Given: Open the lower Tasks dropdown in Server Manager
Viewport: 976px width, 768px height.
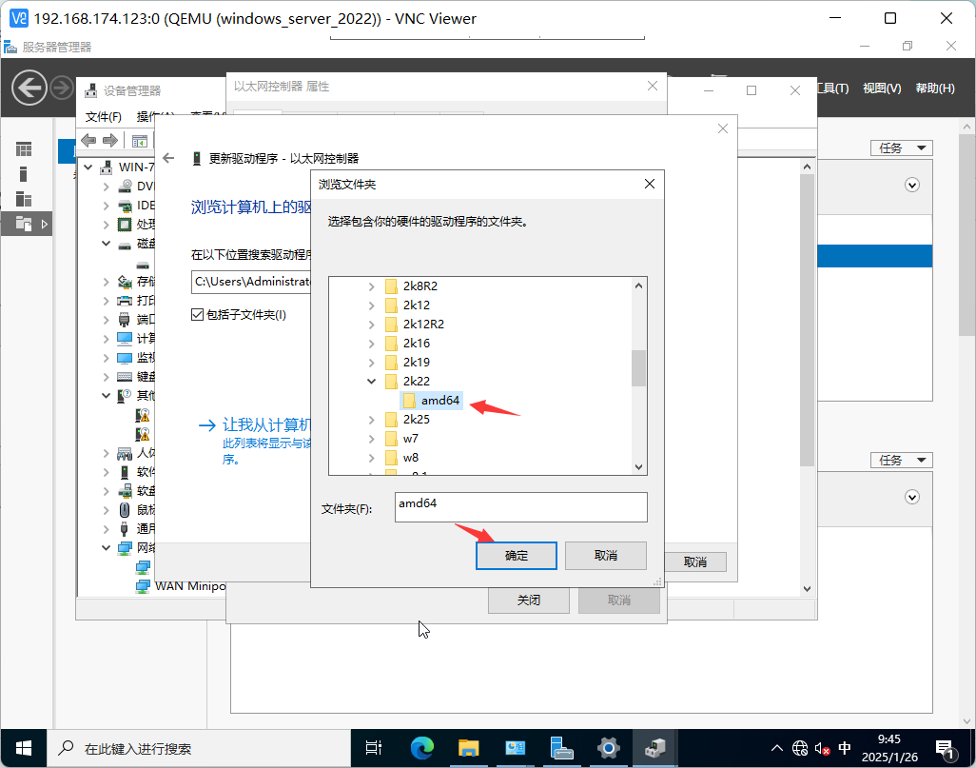Looking at the screenshot, I should click(901, 461).
